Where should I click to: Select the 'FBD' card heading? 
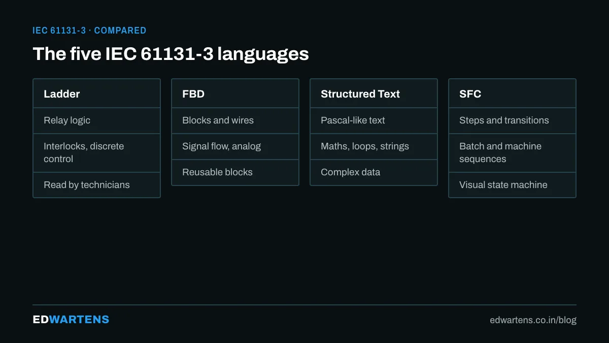point(235,93)
